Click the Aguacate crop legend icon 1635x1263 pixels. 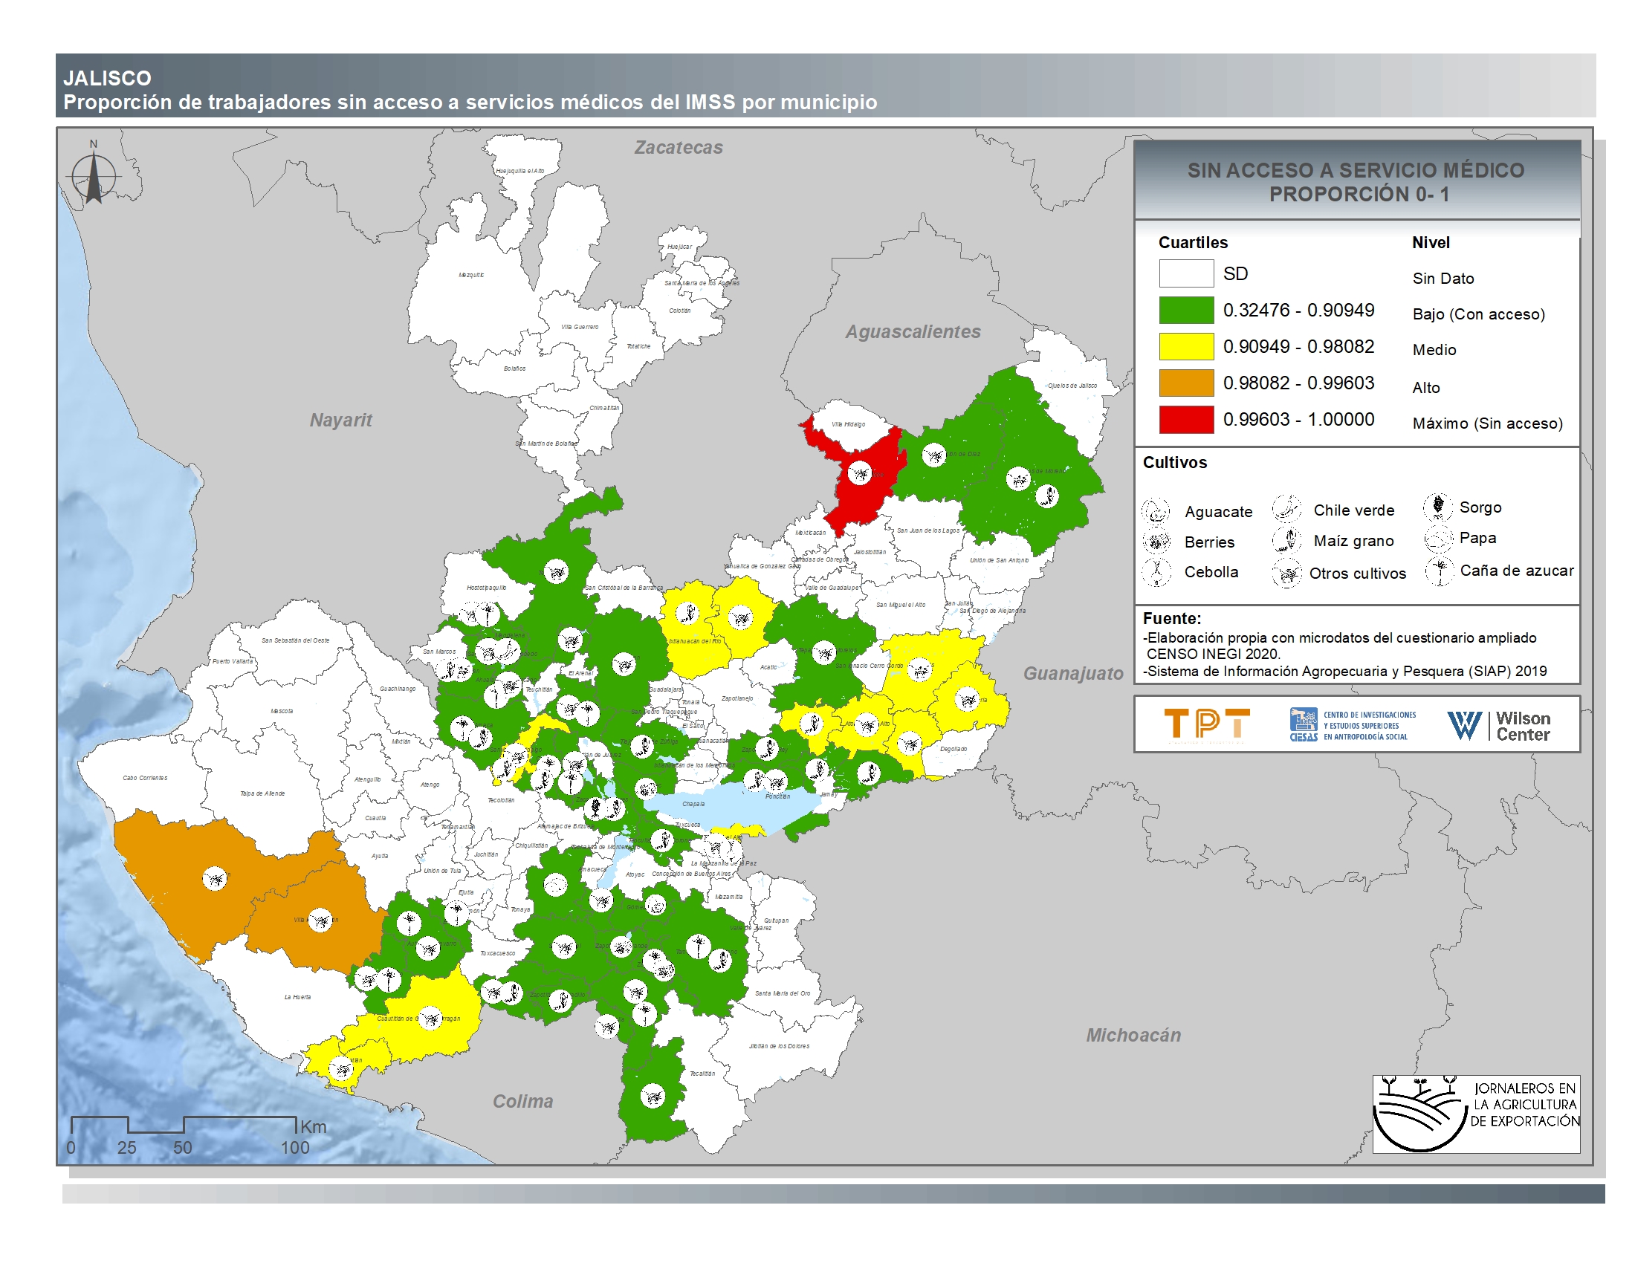click(1155, 511)
